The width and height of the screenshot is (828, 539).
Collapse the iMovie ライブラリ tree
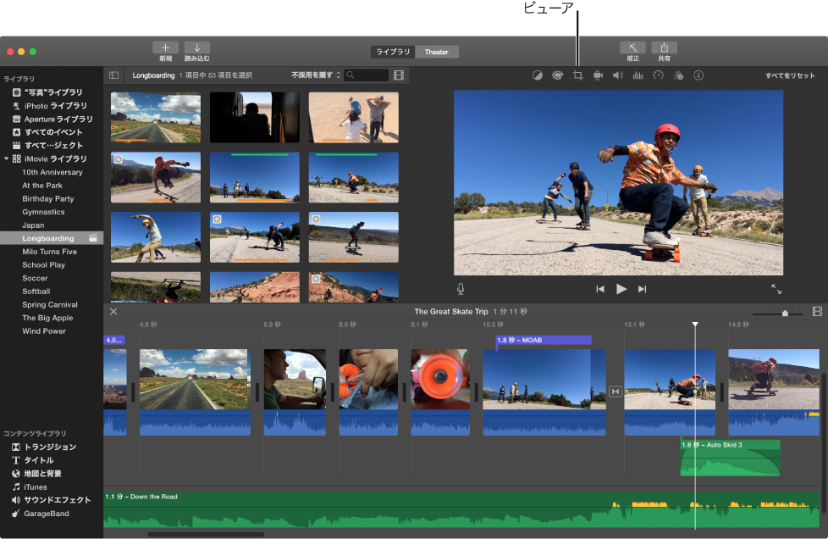pos(6,158)
